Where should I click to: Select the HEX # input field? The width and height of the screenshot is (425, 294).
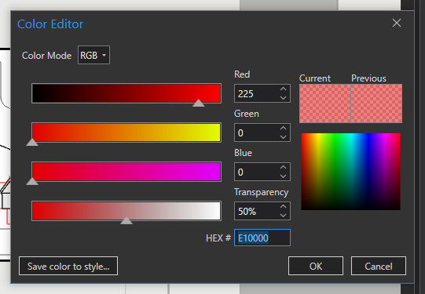tap(262, 238)
